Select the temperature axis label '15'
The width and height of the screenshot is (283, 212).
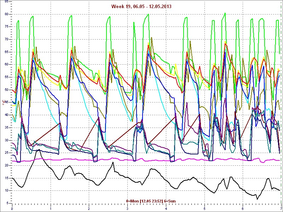pyautogui.click(x=6, y=178)
